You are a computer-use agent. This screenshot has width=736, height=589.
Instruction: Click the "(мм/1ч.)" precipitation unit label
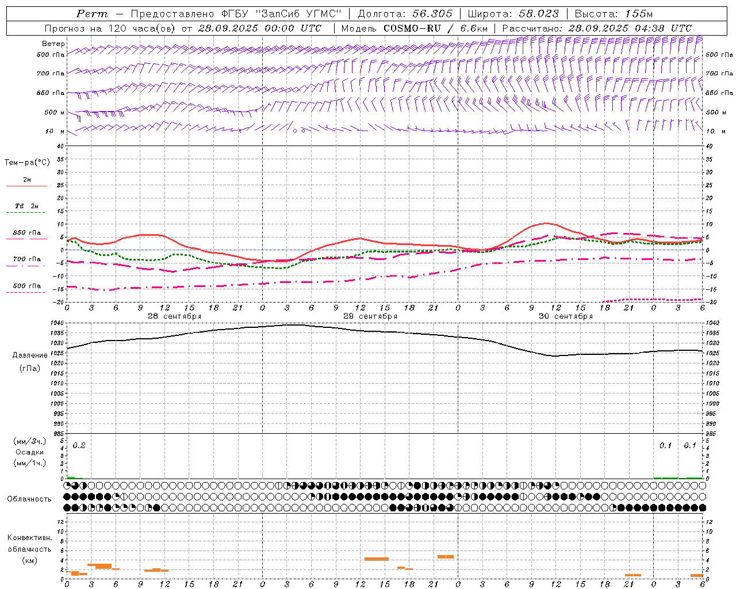29,462
